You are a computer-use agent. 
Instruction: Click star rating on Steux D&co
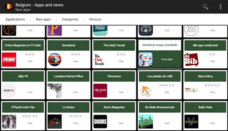pos(212,85)
